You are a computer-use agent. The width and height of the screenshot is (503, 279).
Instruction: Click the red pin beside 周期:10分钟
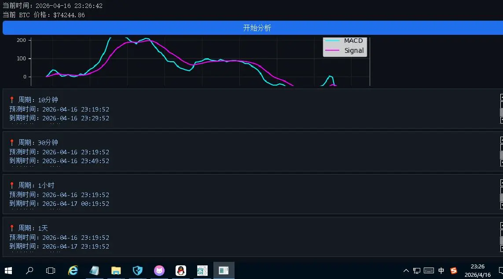pyautogui.click(x=12, y=100)
